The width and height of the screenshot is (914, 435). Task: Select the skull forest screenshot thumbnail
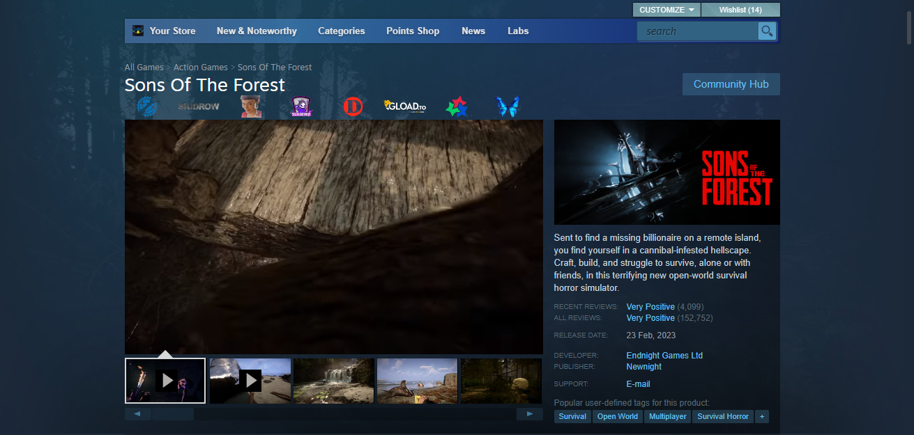pos(501,381)
